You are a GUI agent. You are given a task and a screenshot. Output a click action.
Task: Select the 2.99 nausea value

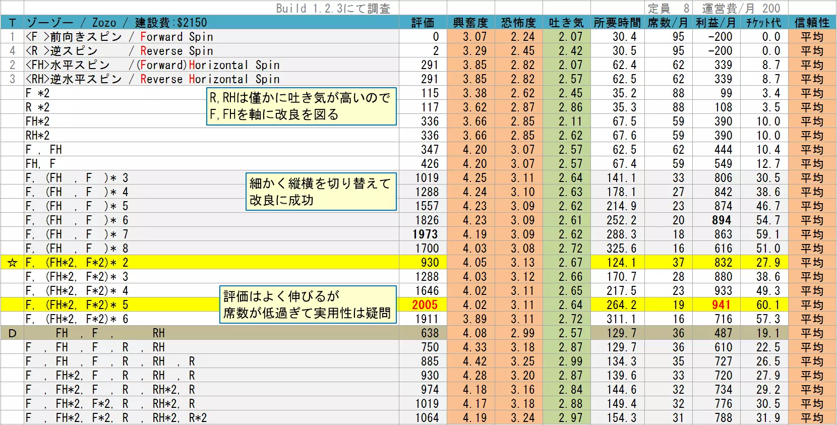570,361
